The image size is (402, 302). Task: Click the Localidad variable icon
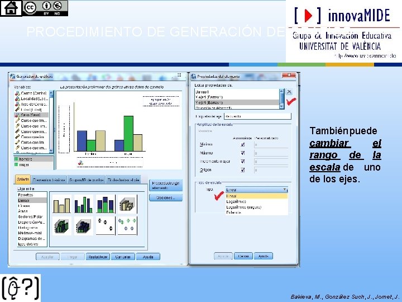click(17, 98)
